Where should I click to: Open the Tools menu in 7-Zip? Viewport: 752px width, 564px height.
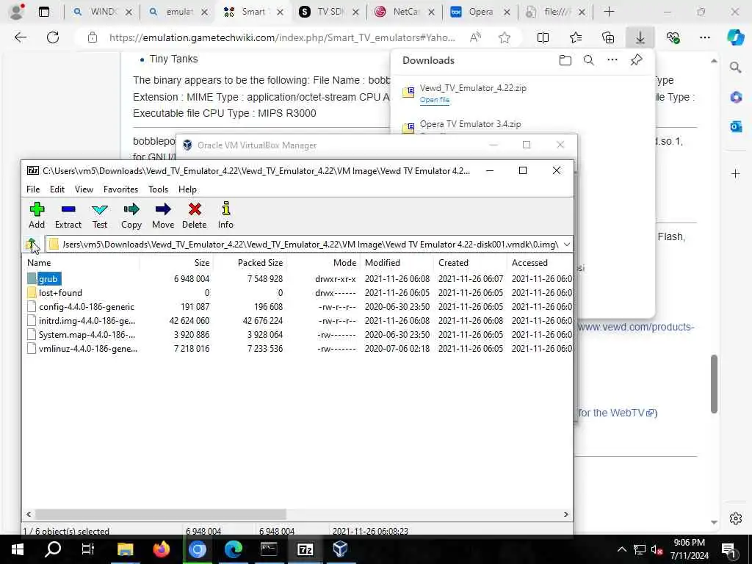point(159,189)
